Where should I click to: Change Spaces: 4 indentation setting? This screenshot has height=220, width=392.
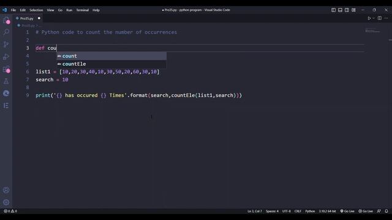[x=272, y=211]
